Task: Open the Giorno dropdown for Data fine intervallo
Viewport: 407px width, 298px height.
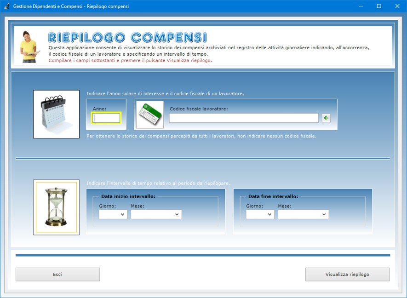Action: [x=260, y=214]
